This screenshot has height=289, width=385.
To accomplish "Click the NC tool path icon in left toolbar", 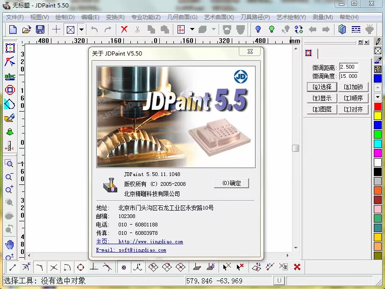I will 9,146.
